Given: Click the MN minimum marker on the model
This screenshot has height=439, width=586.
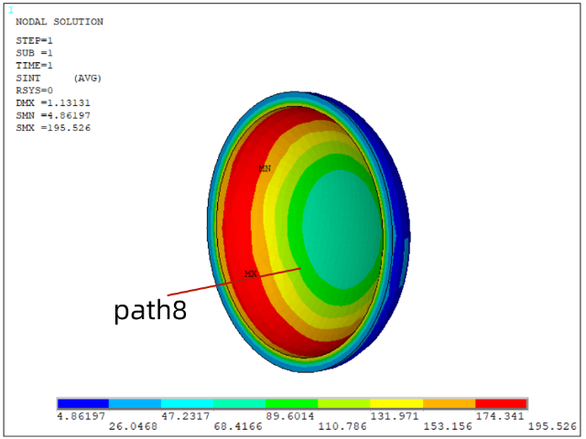Looking at the screenshot, I should point(265,169).
